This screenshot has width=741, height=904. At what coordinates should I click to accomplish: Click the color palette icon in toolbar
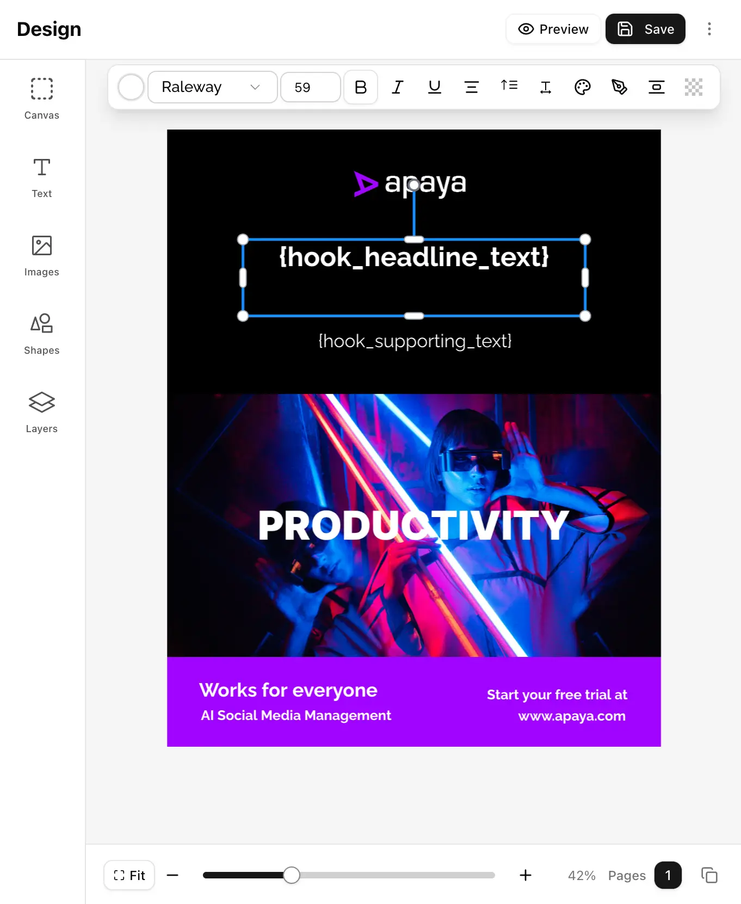point(582,87)
